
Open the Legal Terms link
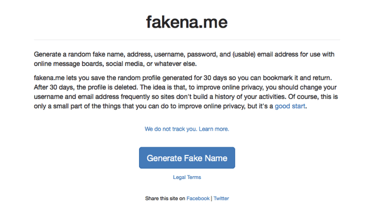[187, 177]
